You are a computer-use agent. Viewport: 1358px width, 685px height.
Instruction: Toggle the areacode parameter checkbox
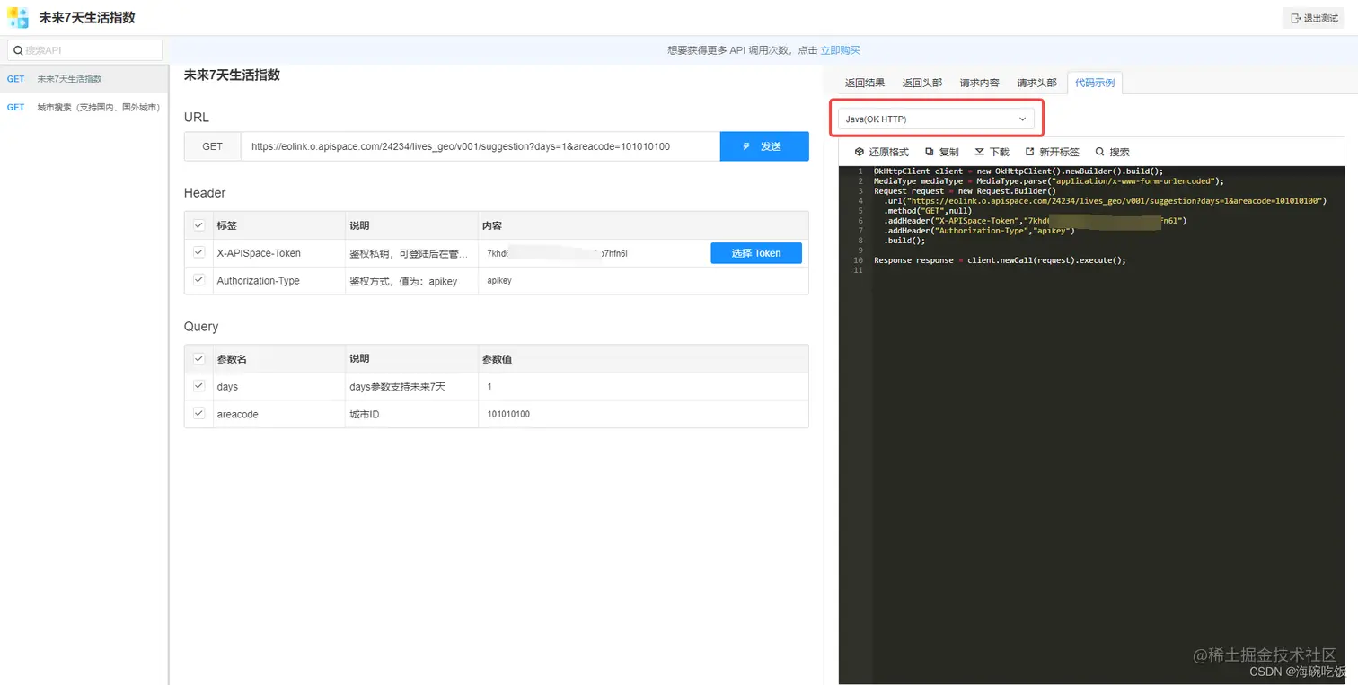[x=198, y=414]
